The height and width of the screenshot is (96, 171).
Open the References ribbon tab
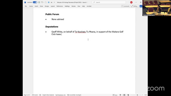pyautogui.click(x=60, y=6)
